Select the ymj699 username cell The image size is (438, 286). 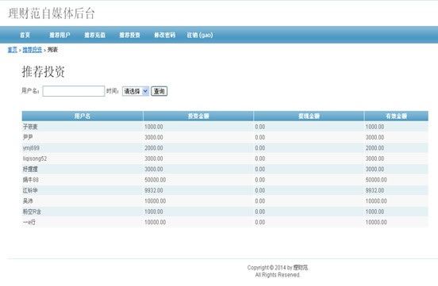(x=31, y=148)
